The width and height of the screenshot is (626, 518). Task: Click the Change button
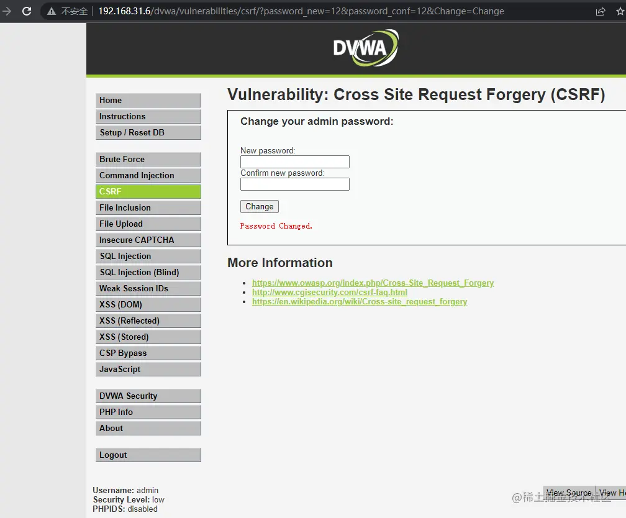coord(260,206)
